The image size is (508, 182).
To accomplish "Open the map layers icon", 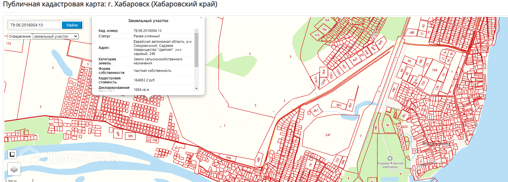I will pos(14,169).
